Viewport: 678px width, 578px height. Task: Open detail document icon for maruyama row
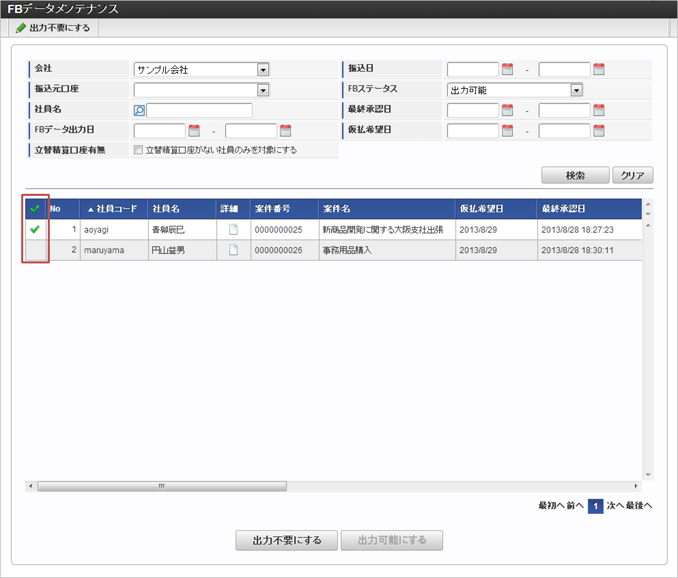tap(234, 250)
